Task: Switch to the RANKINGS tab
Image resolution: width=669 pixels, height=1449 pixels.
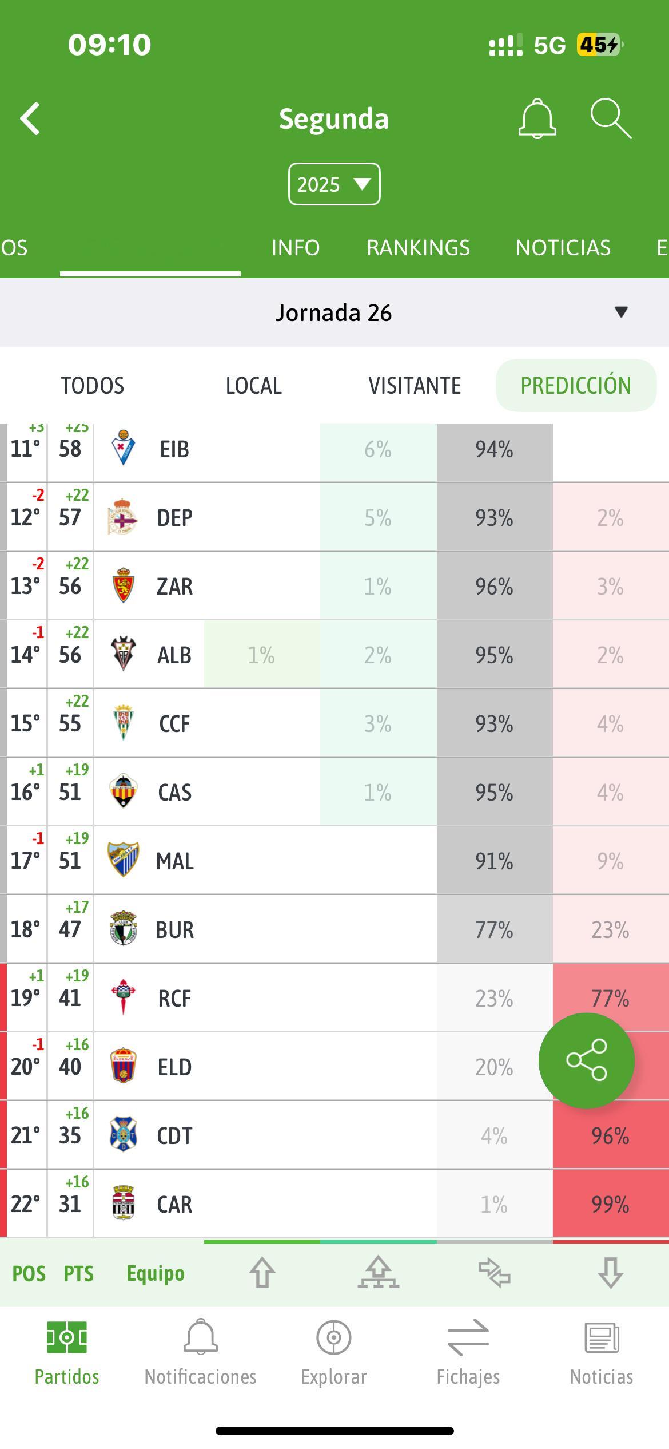Action: tap(418, 248)
